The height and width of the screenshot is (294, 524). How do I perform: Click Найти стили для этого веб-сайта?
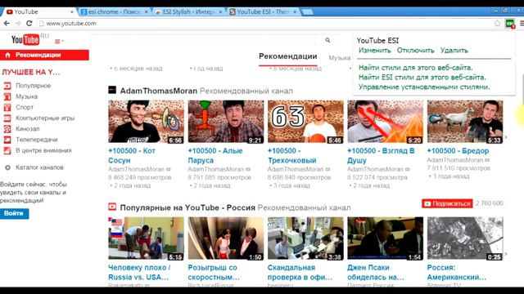[416, 67]
